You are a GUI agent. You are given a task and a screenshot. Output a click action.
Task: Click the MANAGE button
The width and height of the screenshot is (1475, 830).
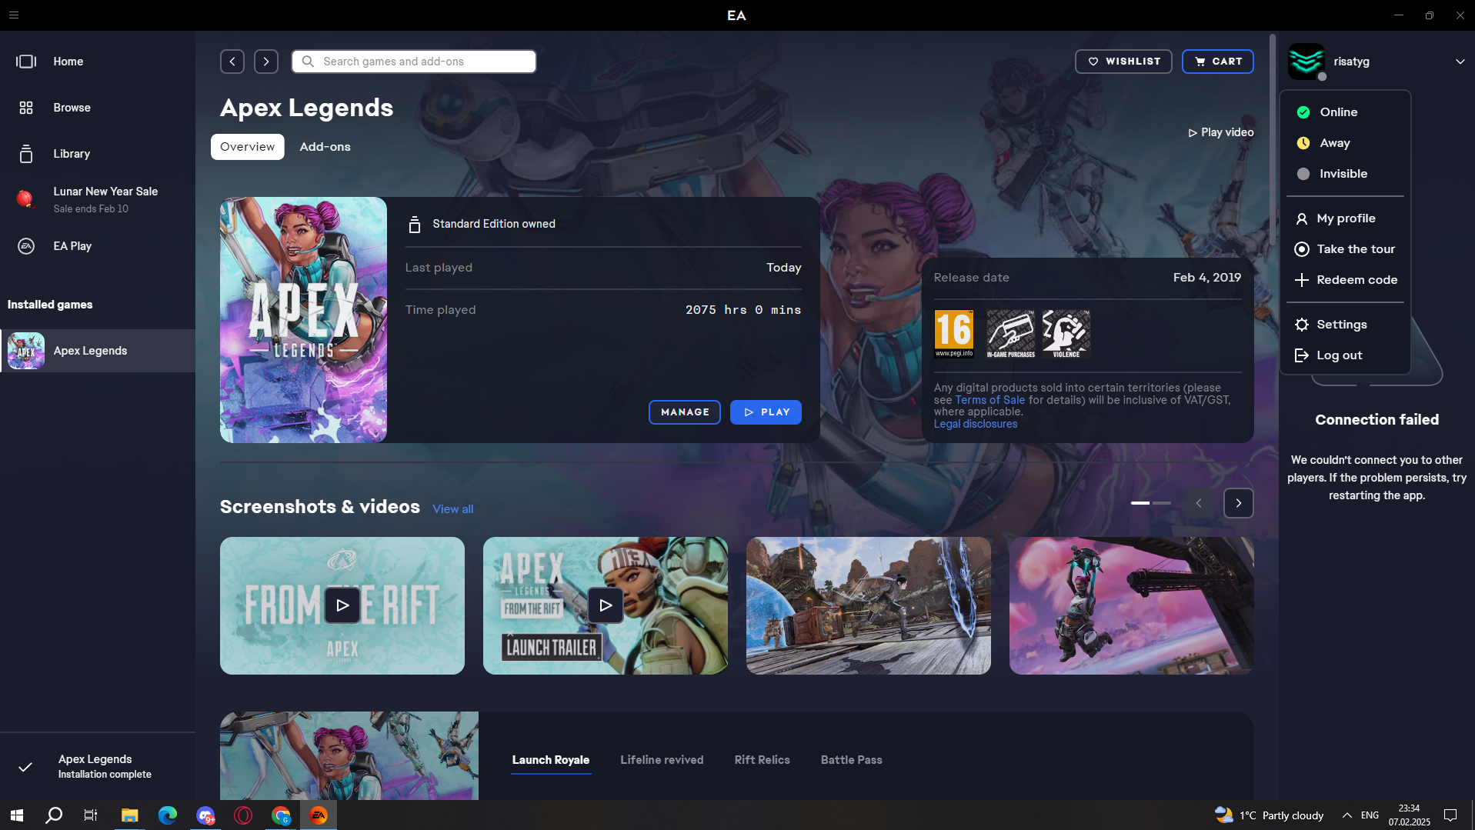tap(685, 412)
